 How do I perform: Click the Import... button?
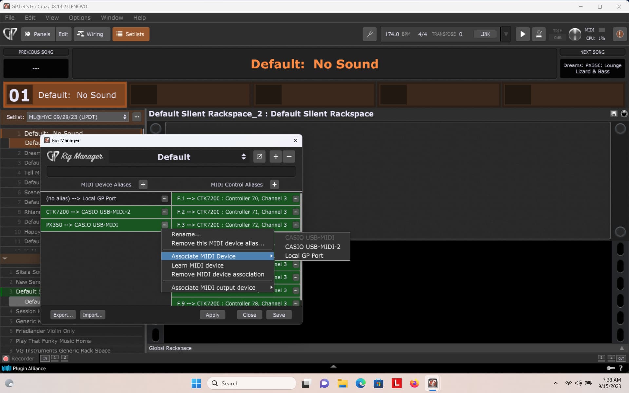[93, 315]
